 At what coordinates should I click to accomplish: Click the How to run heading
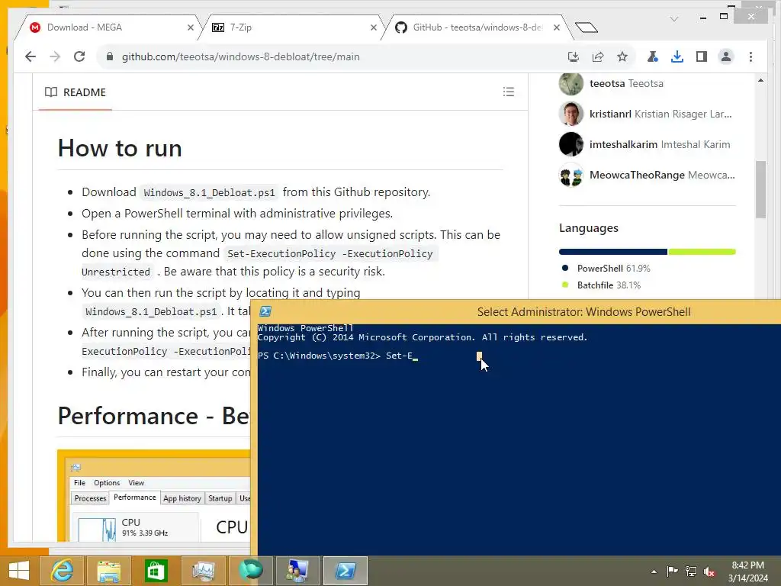pos(120,148)
